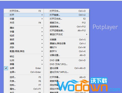
Task: Select highlighted 打开链接... entry
Action: (x=67, y=15)
